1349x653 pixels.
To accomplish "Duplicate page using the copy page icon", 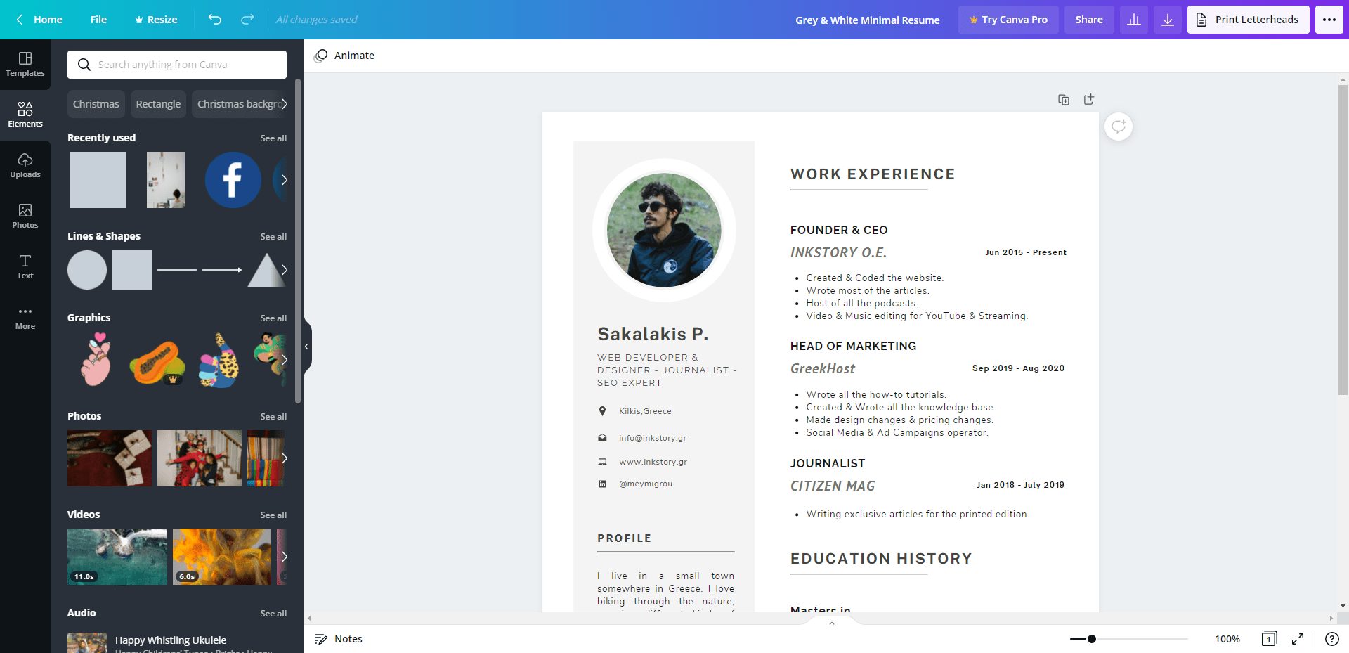I will [x=1064, y=100].
